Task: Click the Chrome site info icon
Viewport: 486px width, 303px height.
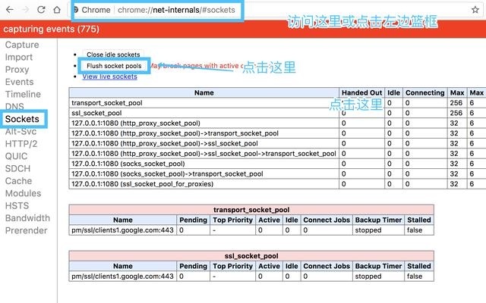Action: [76, 11]
